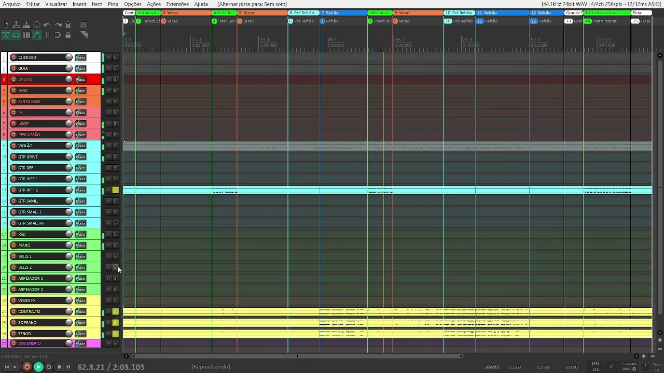Click horizontal zoom-in plus button

644,356
